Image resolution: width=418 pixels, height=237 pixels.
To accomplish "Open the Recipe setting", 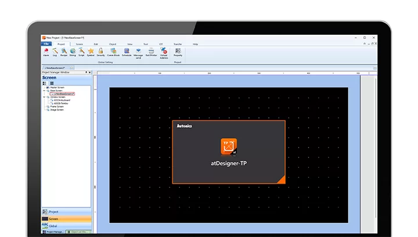I will point(64,52).
